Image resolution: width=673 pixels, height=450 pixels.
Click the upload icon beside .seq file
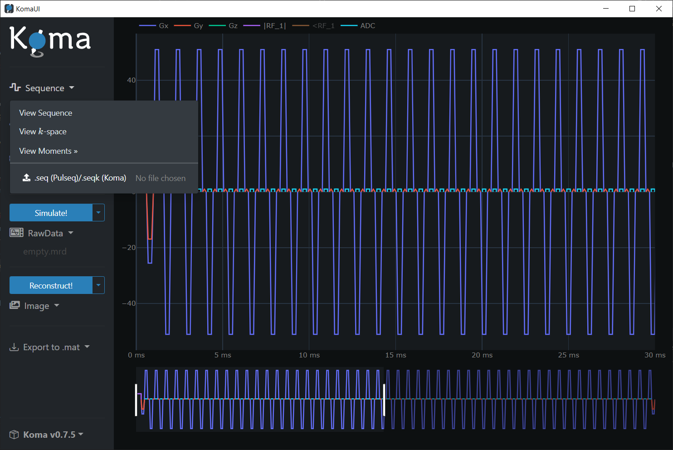(x=27, y=178)
